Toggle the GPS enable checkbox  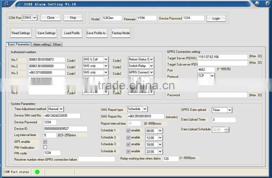point(45,142)
